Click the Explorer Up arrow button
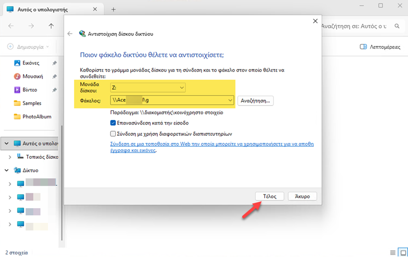408x257 pixels. coord(51,26)
